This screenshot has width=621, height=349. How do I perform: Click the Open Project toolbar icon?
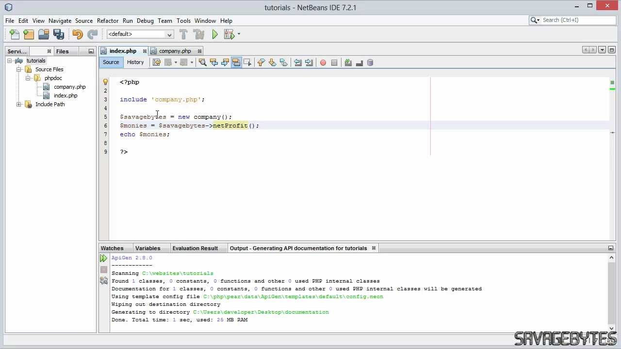coord(44,34)
